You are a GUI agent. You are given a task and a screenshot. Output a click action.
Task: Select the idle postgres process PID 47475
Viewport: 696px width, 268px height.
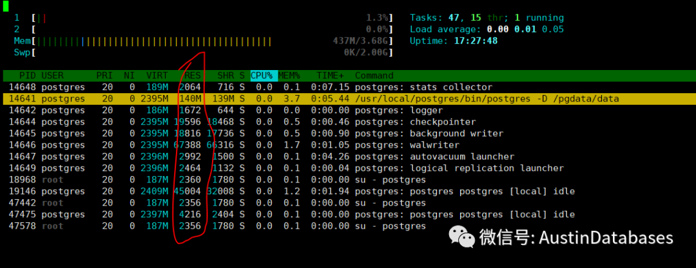[348, 215]
